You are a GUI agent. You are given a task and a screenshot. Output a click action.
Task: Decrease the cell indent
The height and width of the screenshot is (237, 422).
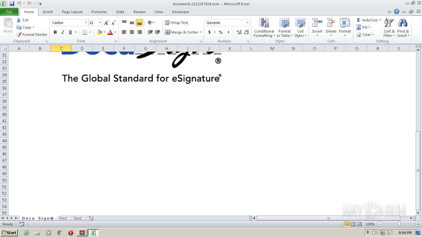150,32
